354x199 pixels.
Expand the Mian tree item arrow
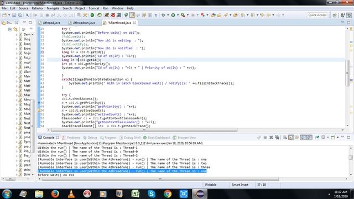tap(17, 95)
